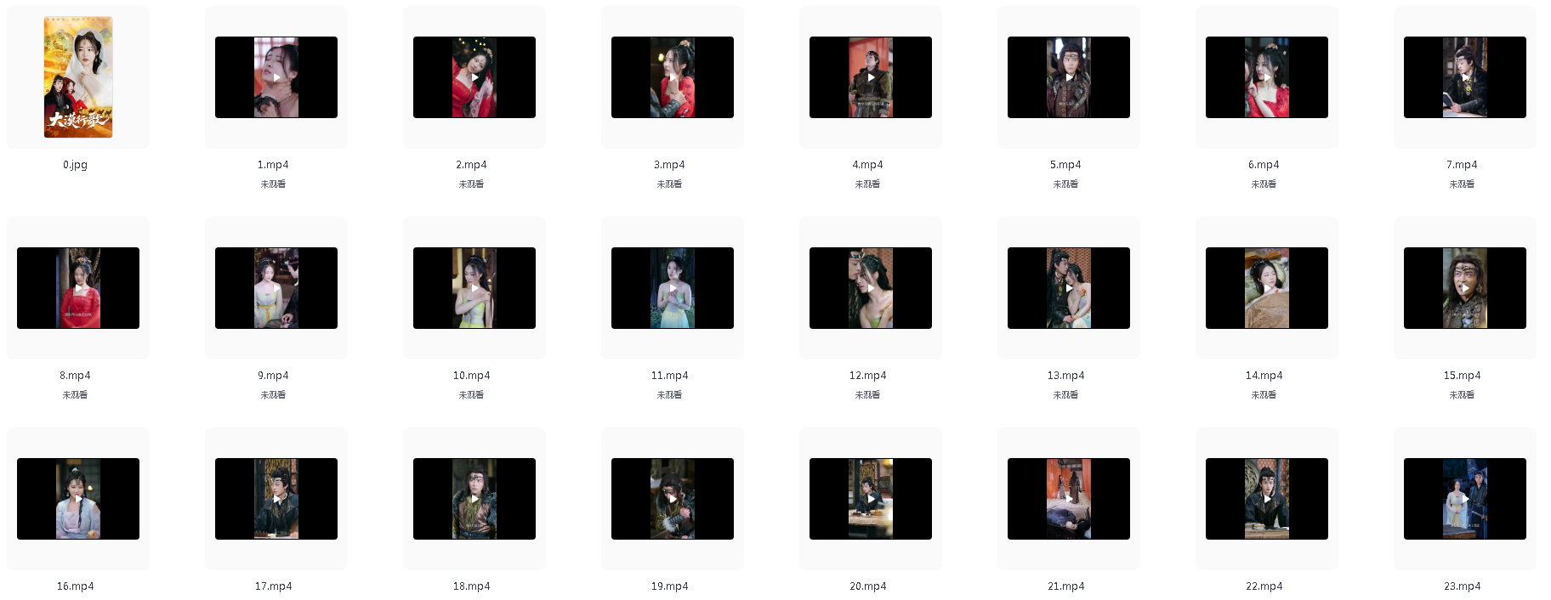Play the 20.mp4 video thumbnail
The height and width of the screenshot is (600, 1551).
tap(871, 499)
